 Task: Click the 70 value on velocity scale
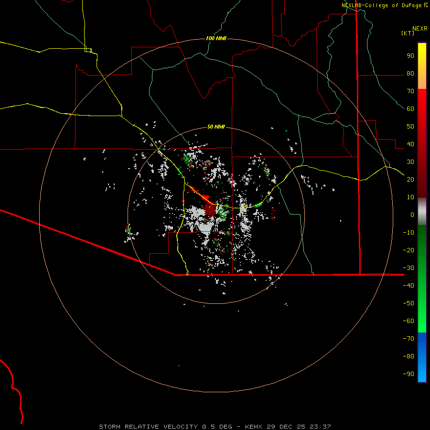point(410,91)
